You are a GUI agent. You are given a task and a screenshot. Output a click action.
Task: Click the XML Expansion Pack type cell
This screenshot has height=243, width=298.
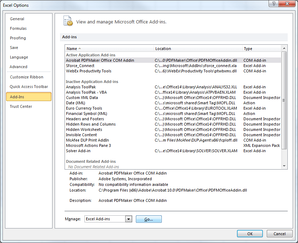point(261,145)
